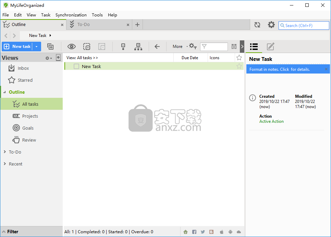Click the duplicate task icon
Image resolution: width=331 pixels, height=237 pixels.
coord(50,47)
